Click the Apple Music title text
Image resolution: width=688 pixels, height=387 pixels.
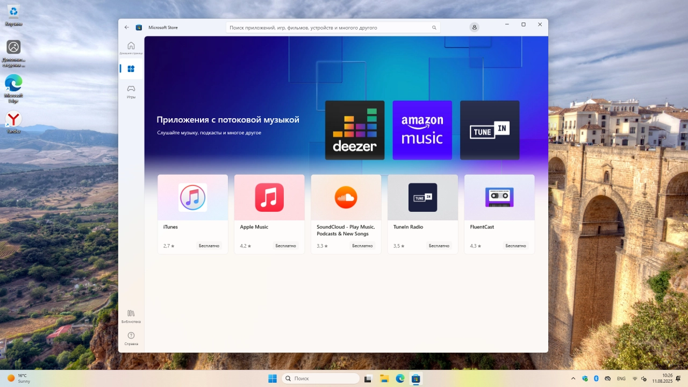click(x=254, y=227)
